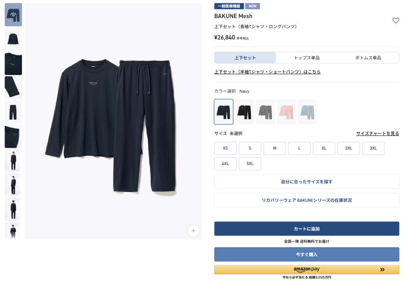Click the arrows on Amazon Pay button
410x282 pixels.
tap(382, 270)
